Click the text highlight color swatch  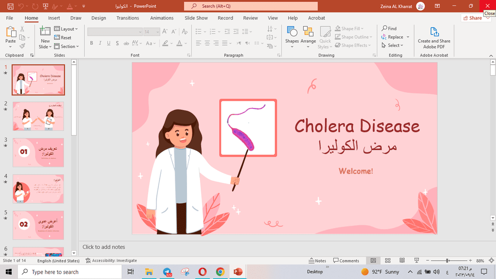pos(165,43)
